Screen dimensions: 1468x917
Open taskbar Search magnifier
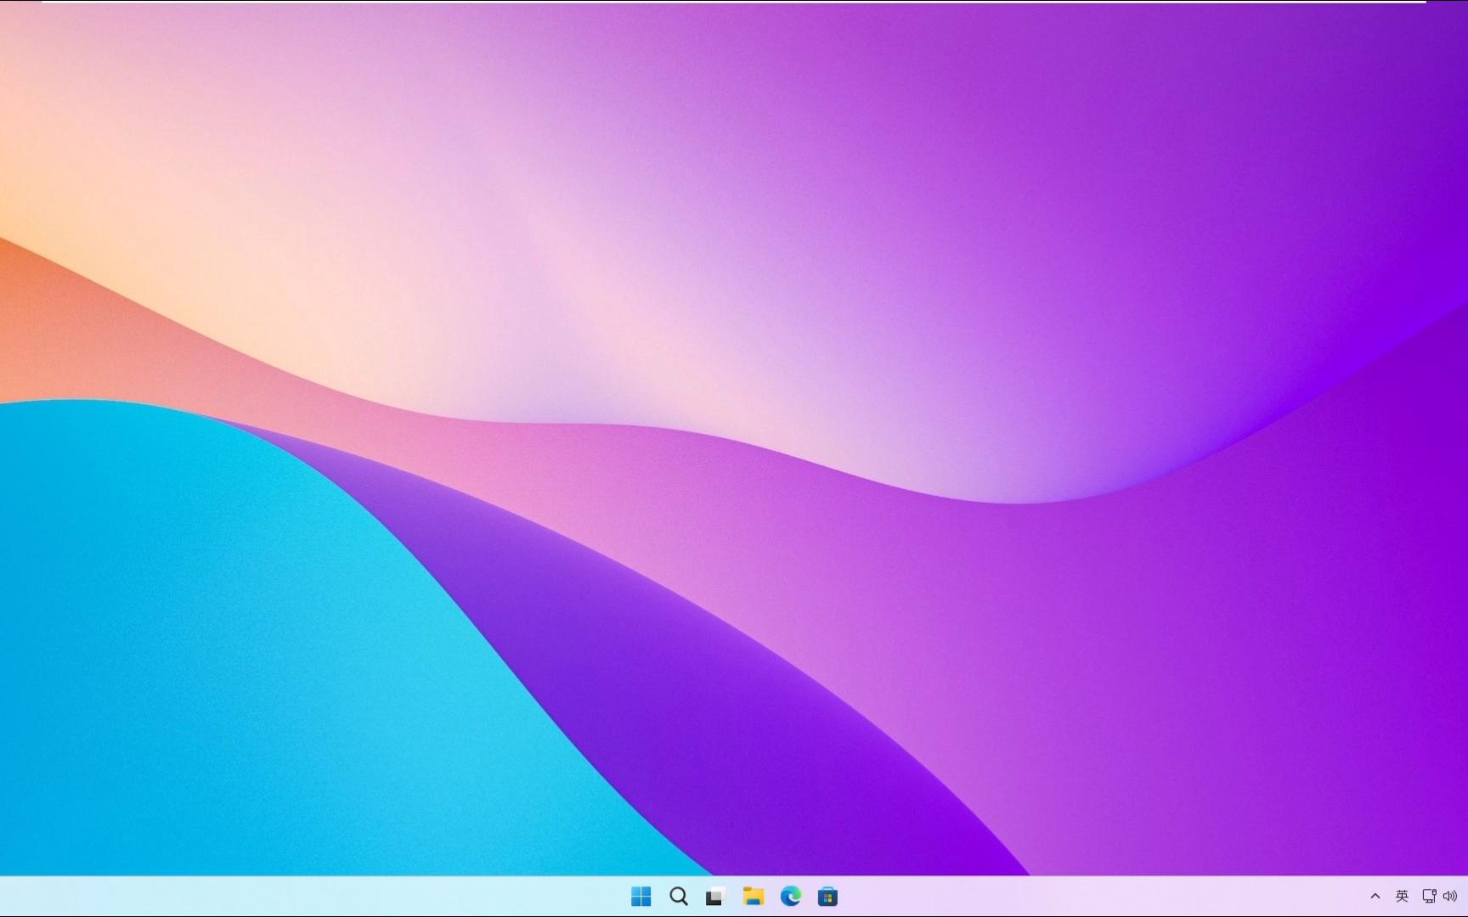tap(679, 897)
